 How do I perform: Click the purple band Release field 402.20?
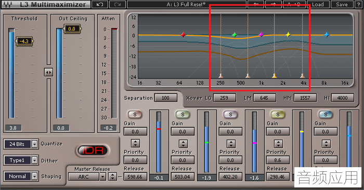click(x=230, y=177)
